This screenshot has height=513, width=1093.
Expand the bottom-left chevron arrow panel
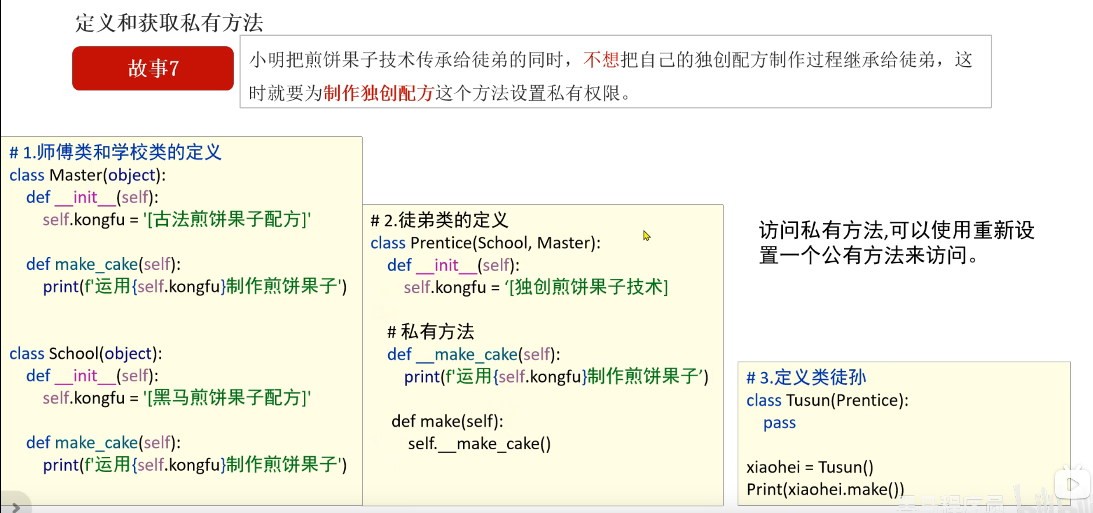point(16,507)
